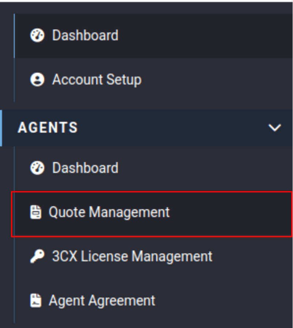
Task: Click the speedometer icon beside the top Dashboard
Action: tap(37, 35)
